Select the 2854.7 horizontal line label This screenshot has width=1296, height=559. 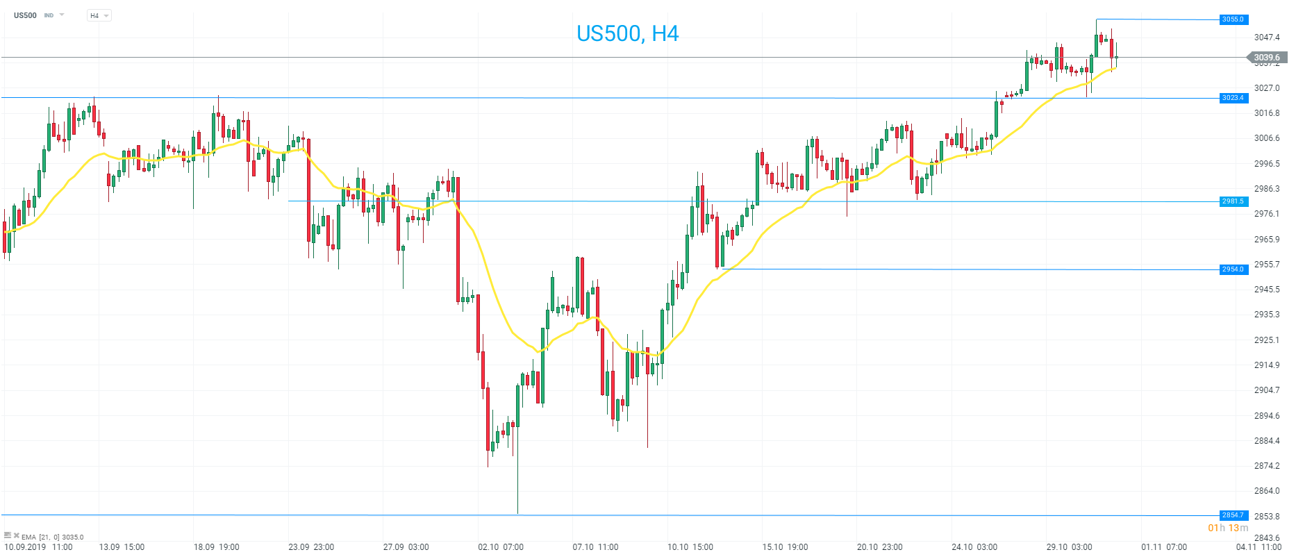(1233, 515)
